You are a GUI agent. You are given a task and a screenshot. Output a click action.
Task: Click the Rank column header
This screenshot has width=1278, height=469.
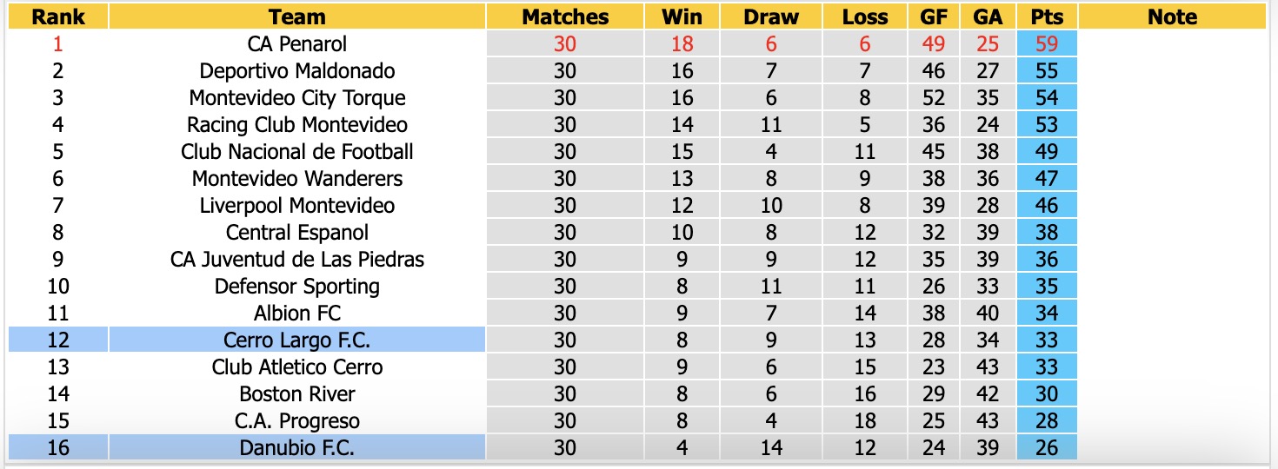pyautogui.click(x=58, y=17)
